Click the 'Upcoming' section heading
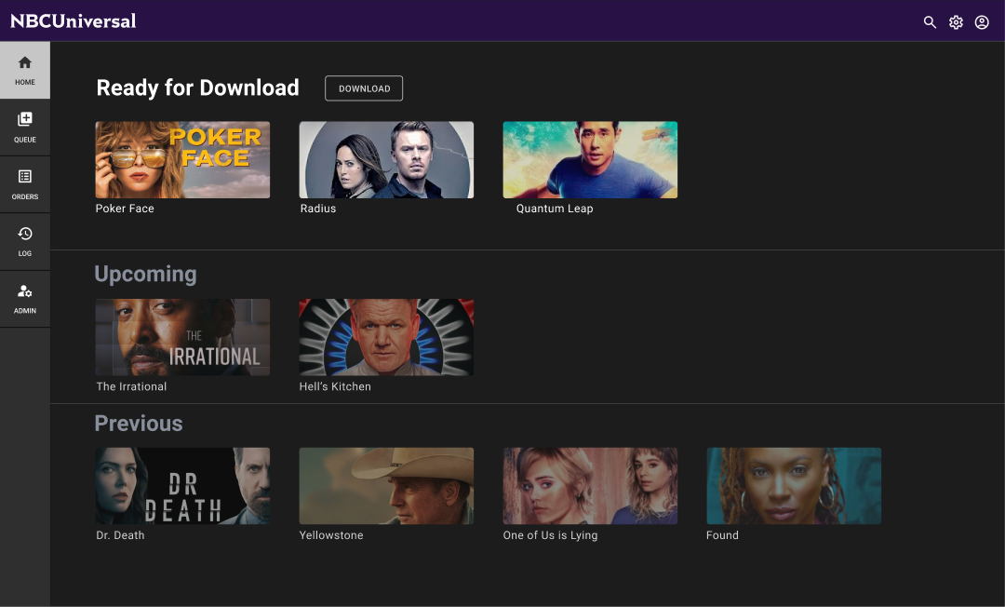This screenshot has height=607, width=1005. pos(145,275)
